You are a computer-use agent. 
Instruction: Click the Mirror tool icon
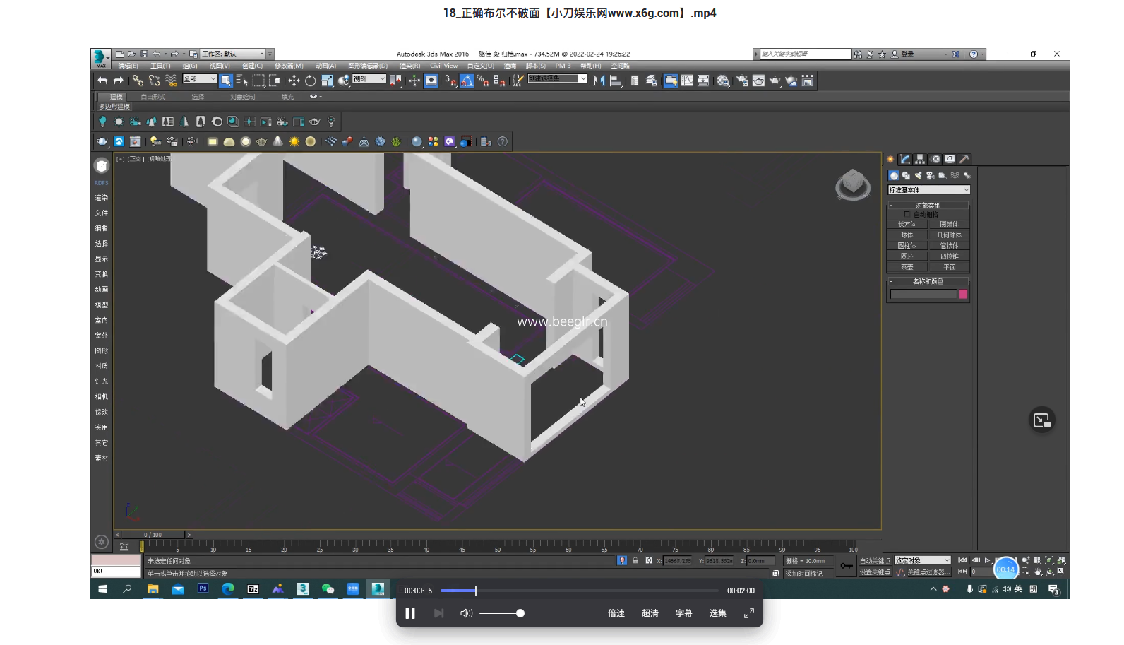[599, 81]
